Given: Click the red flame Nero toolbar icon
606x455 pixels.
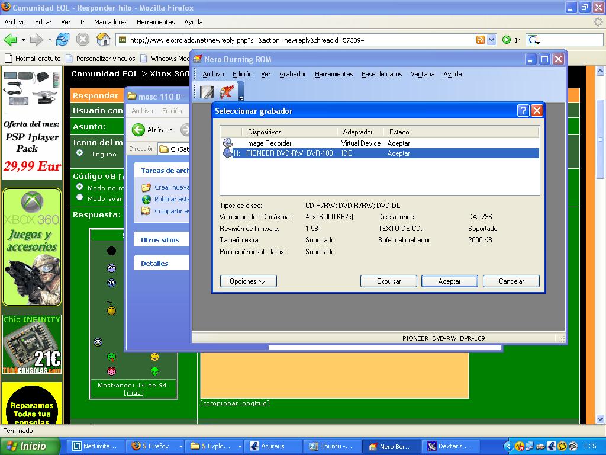Looking at the screenshot, I should tap(227, 92).
